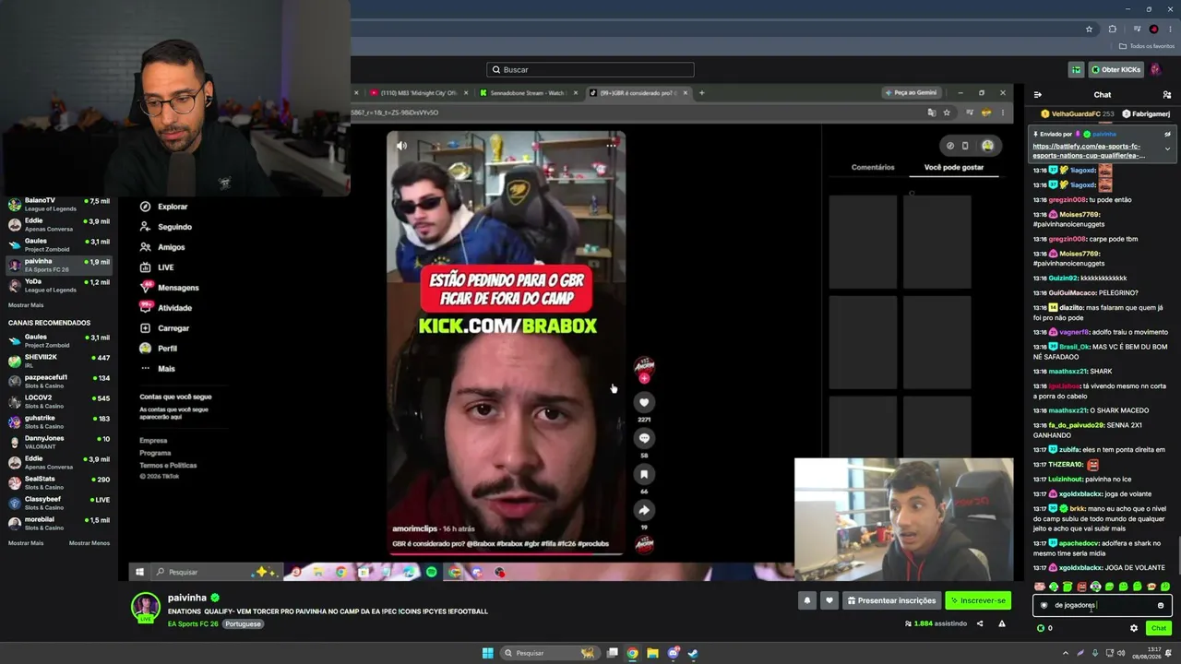Open chat settings gear icon
The width and height of the screenshot is (1181, 664).
coord(1134,628)
